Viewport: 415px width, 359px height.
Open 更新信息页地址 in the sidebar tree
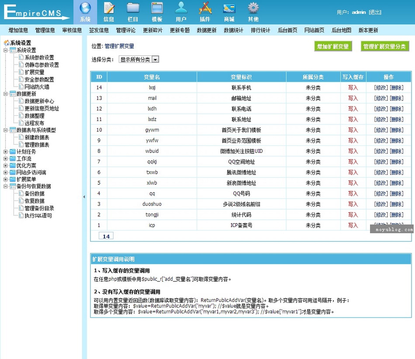pyautogui.click(x=42, y=108)
